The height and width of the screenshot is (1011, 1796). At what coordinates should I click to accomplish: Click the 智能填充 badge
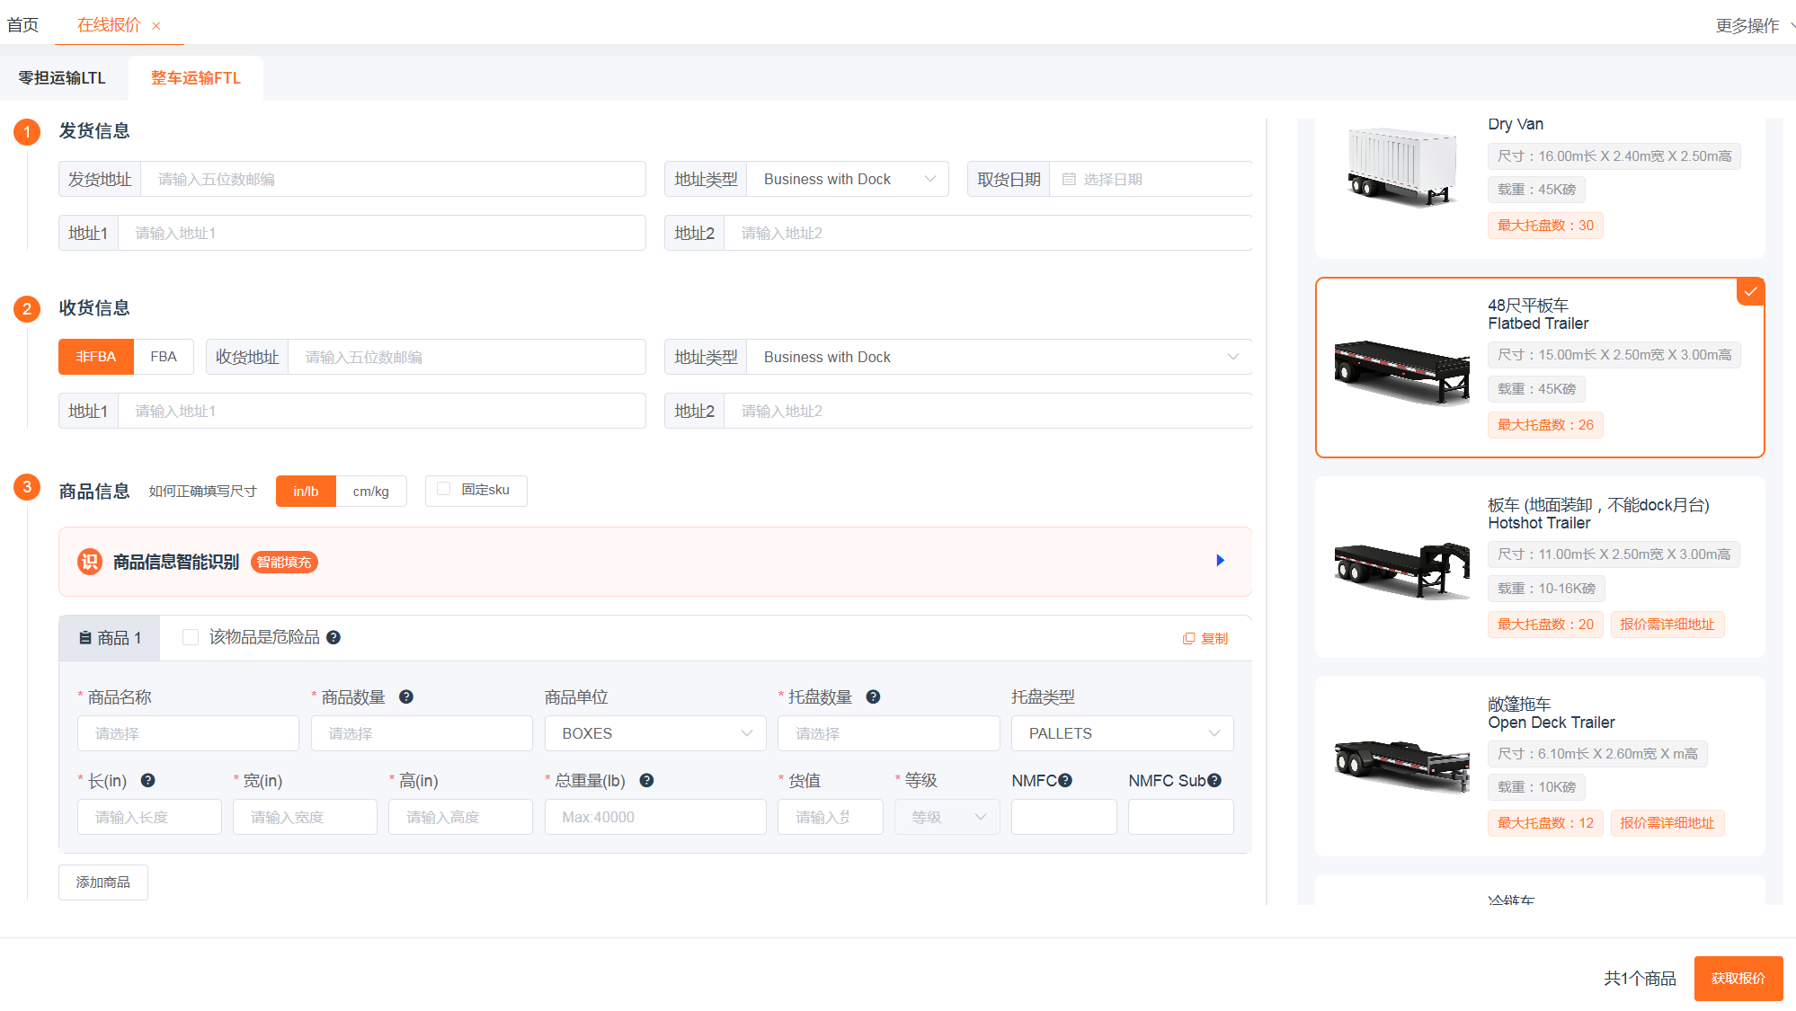[x=284, y=563]
